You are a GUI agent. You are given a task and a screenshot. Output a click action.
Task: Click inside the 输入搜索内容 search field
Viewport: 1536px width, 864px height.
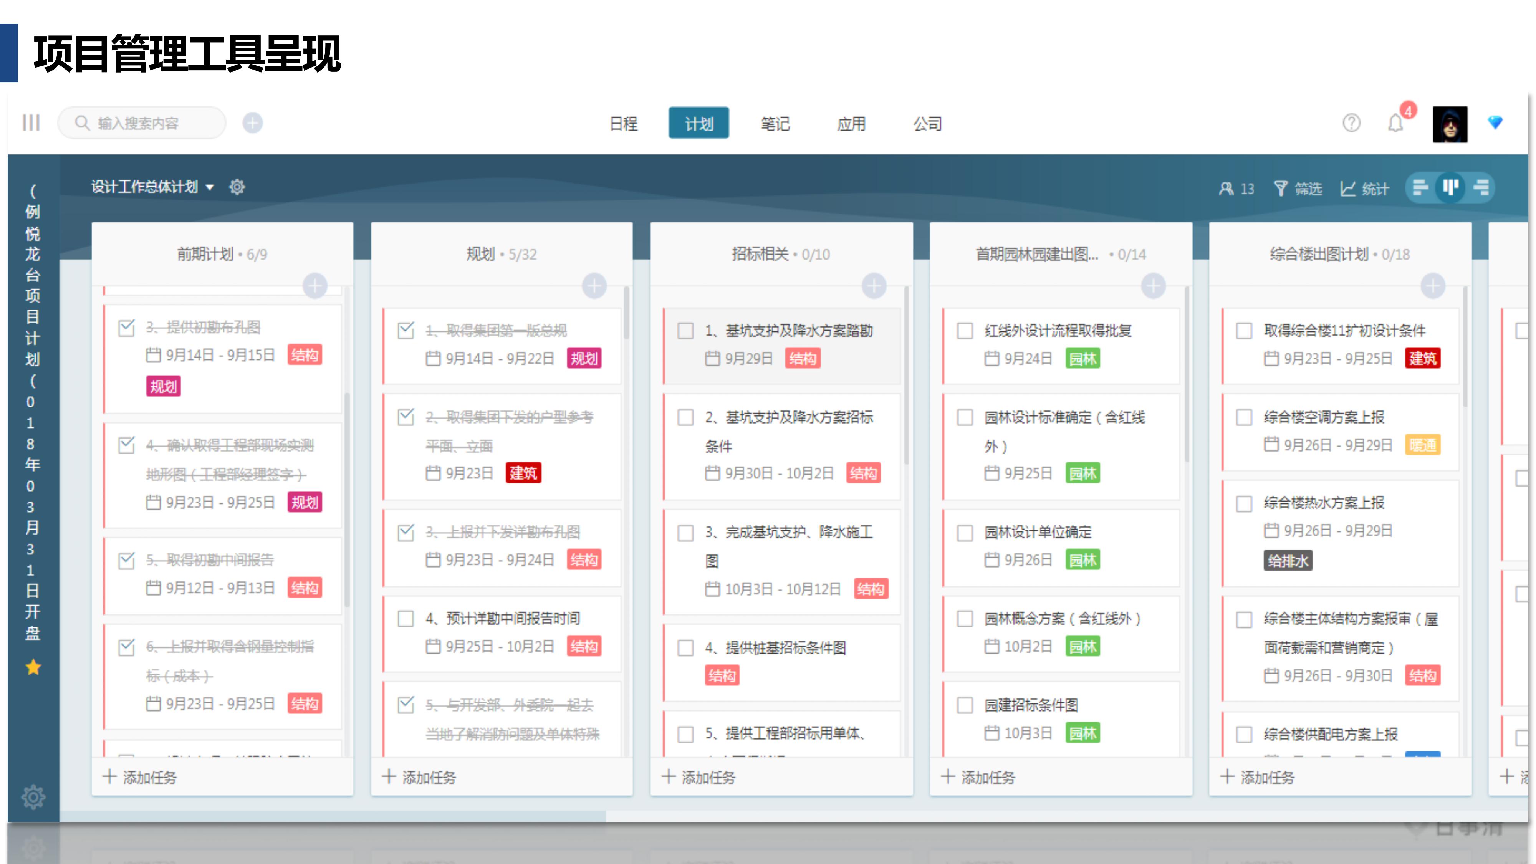tap(142, 123)
